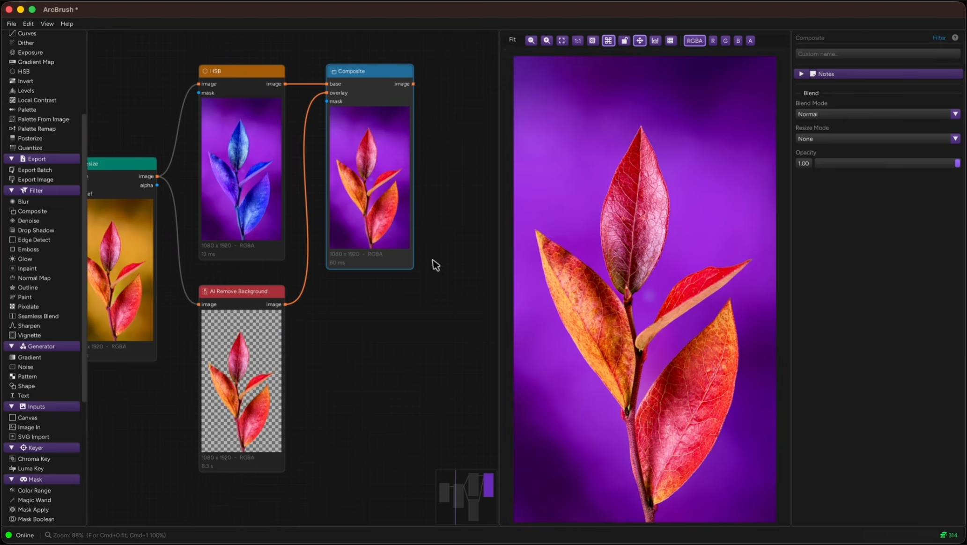The height and width of the screenshot is (545, 967).
Task: Click the unlock padlock icon in preview toolbar
Action: (x=624, y=41)
